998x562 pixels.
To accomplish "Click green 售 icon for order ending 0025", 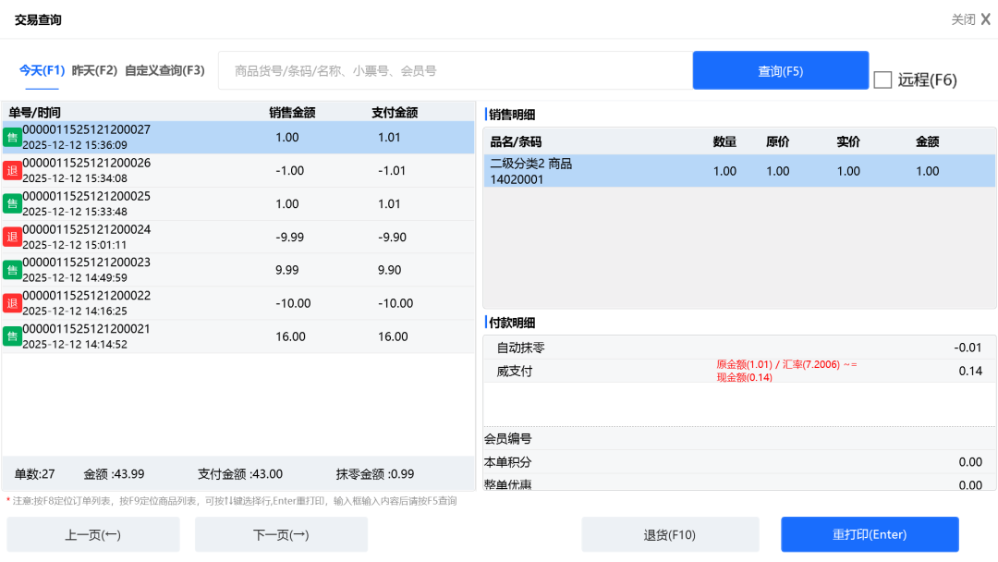I will pos(12,204).
